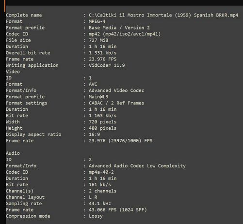Select the mp4a-40-2 codec ID value
Viewport: 243px width, 224px height.
pyautogui.click(x=101, y=172)
